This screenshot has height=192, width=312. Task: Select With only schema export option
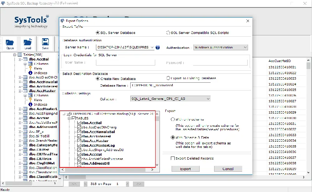pos(173,119)
